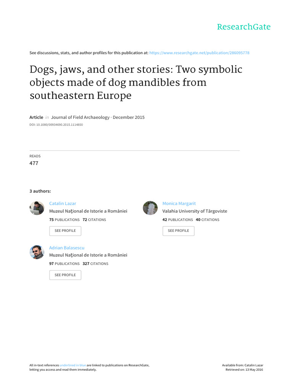Click the Journal of Field Archaeology text
This screenshot has height=391, width=293.
(80, 118)
